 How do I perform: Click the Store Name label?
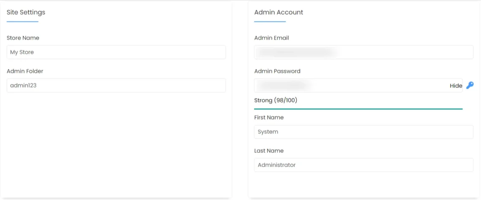point(23,38)
